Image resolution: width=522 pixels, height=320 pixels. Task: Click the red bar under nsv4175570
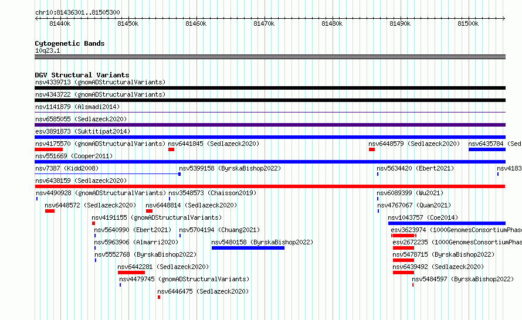tap(49, 149)
